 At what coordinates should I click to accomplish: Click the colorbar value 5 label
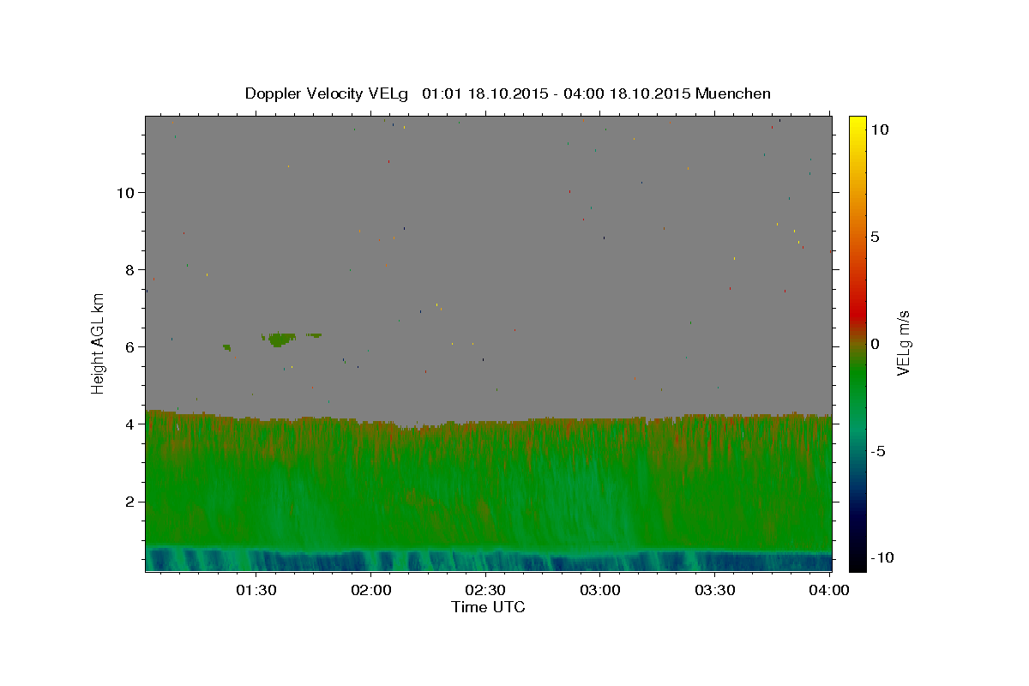(x=875, y=237)
